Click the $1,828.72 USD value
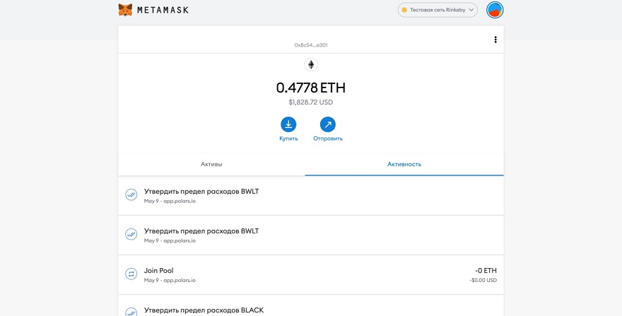Image resolution: width=622 pixels, height=316 pixels. 311,102
